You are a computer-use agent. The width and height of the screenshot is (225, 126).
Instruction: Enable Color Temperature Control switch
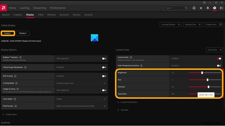click(219, 66)
